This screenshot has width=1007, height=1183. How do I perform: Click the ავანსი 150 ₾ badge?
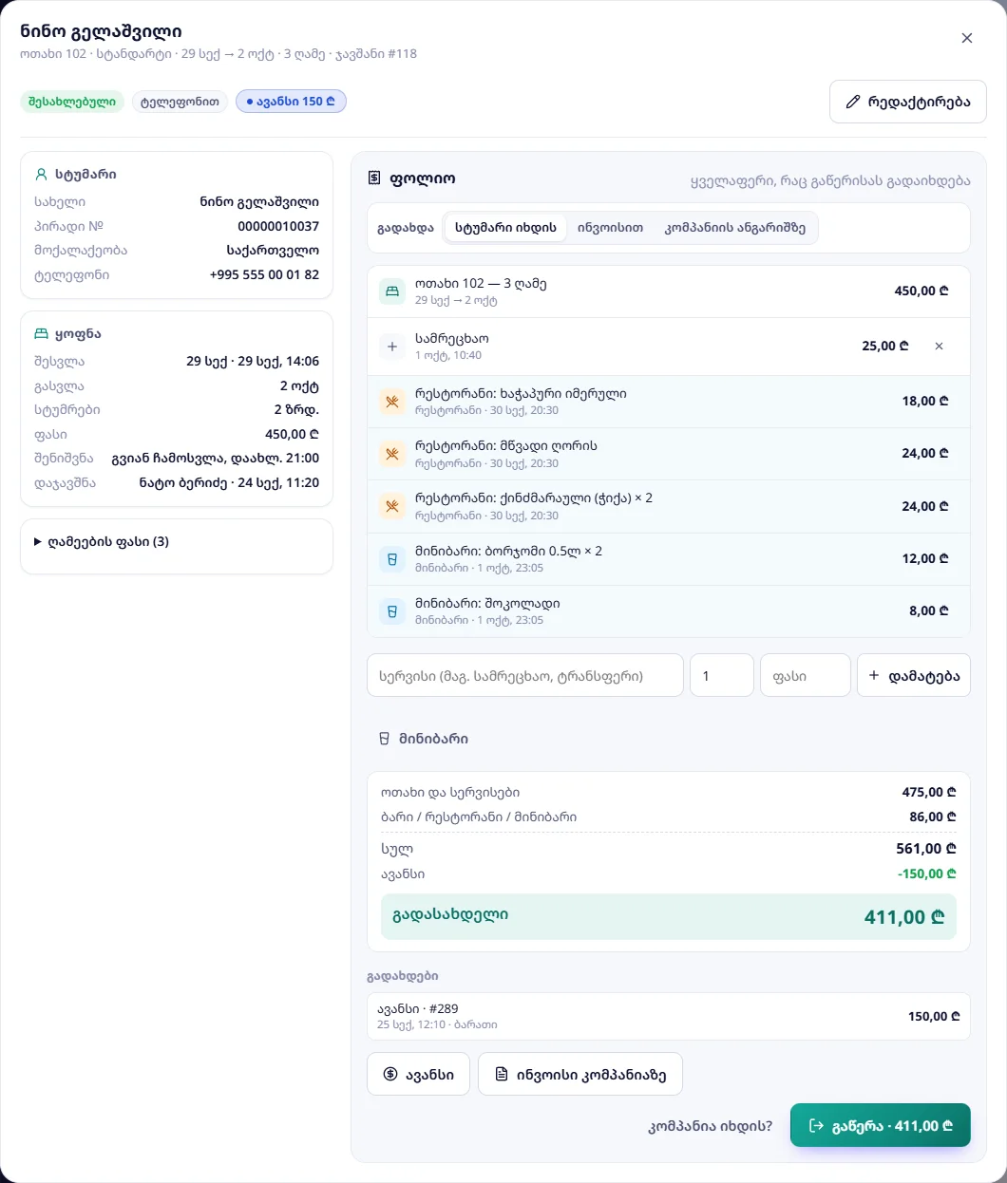point(291,102)
